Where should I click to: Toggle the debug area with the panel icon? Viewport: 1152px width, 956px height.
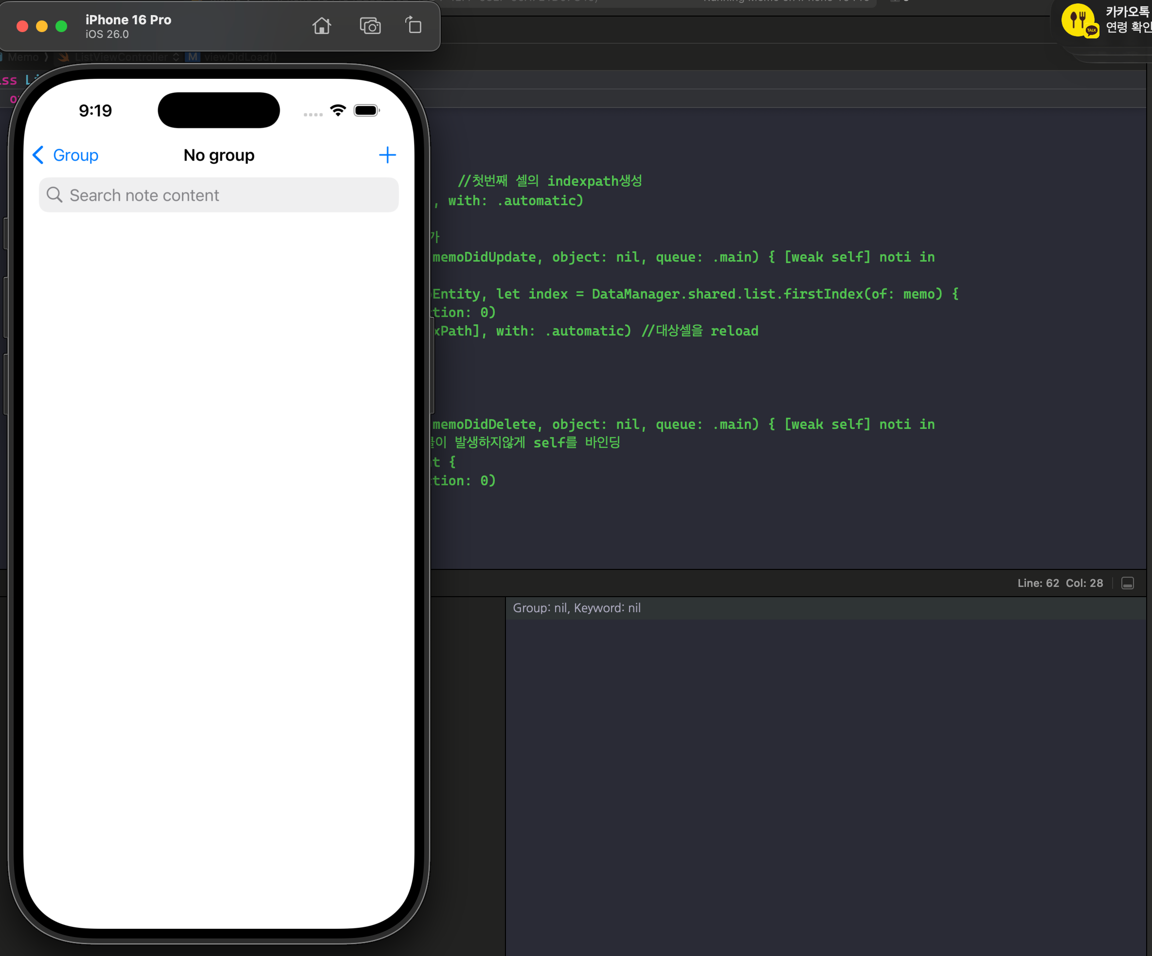(x=1127, y=583)
